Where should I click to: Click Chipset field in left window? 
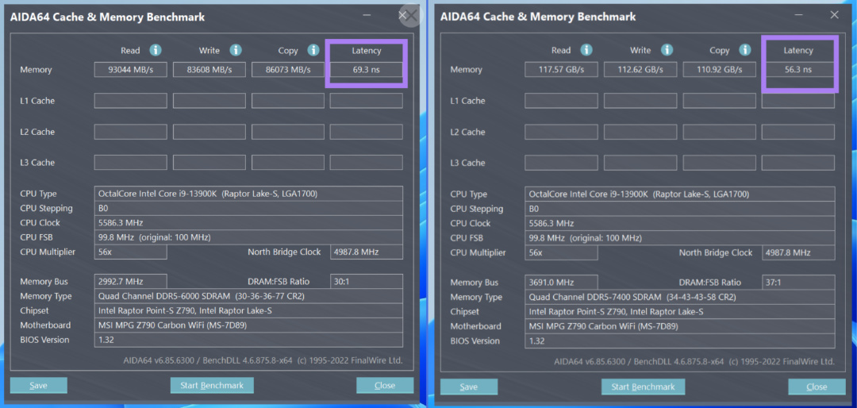click(248, 310)
